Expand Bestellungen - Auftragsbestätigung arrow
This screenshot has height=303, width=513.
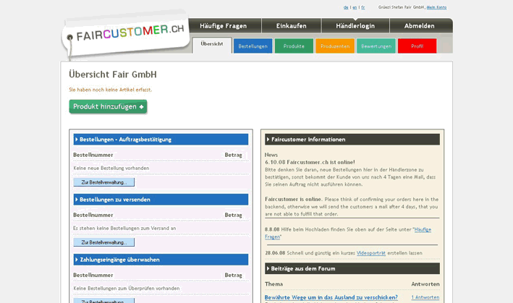click(77, 140)
